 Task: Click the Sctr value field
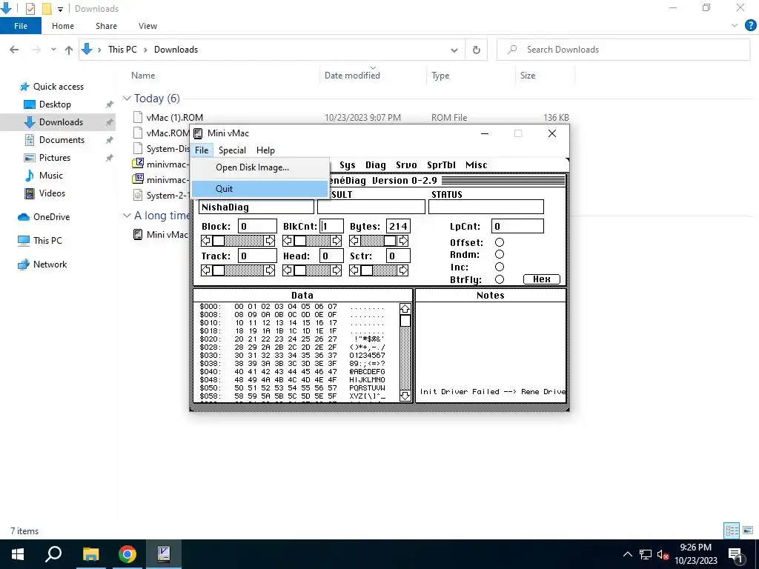(x=398, y=256)
